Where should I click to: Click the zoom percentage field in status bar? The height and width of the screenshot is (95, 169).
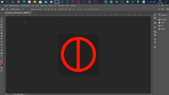tap(6, 94)
